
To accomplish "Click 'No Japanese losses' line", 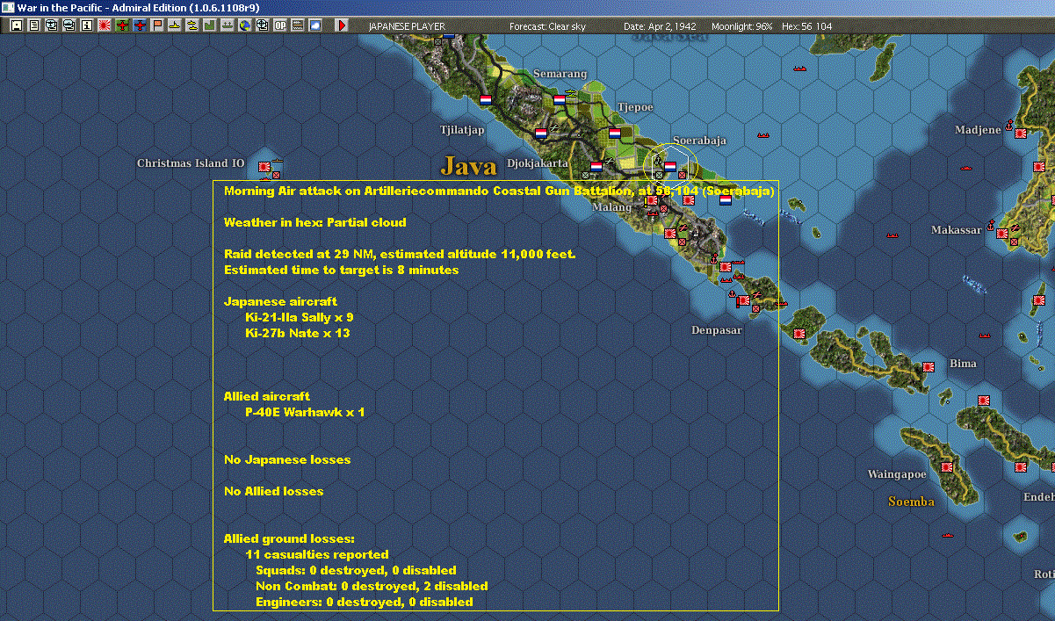I will coord(287,459).
